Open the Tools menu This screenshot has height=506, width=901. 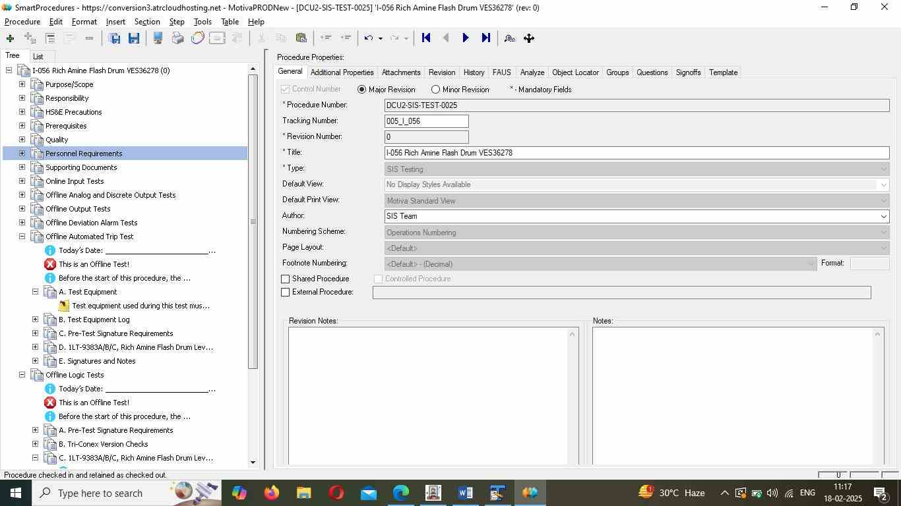click(x=202, y=22)
